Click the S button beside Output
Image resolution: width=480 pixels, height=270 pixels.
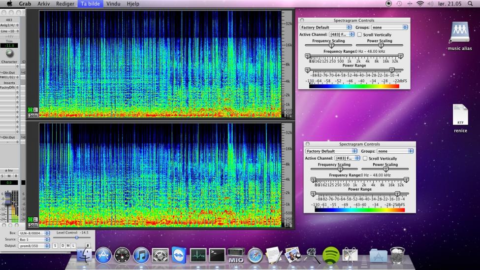(55, 245)
